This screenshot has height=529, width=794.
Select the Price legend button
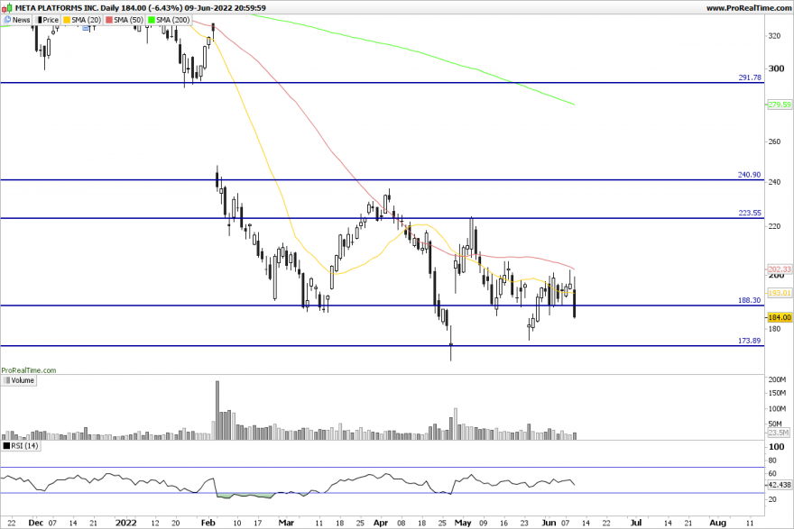coord(47,20)
